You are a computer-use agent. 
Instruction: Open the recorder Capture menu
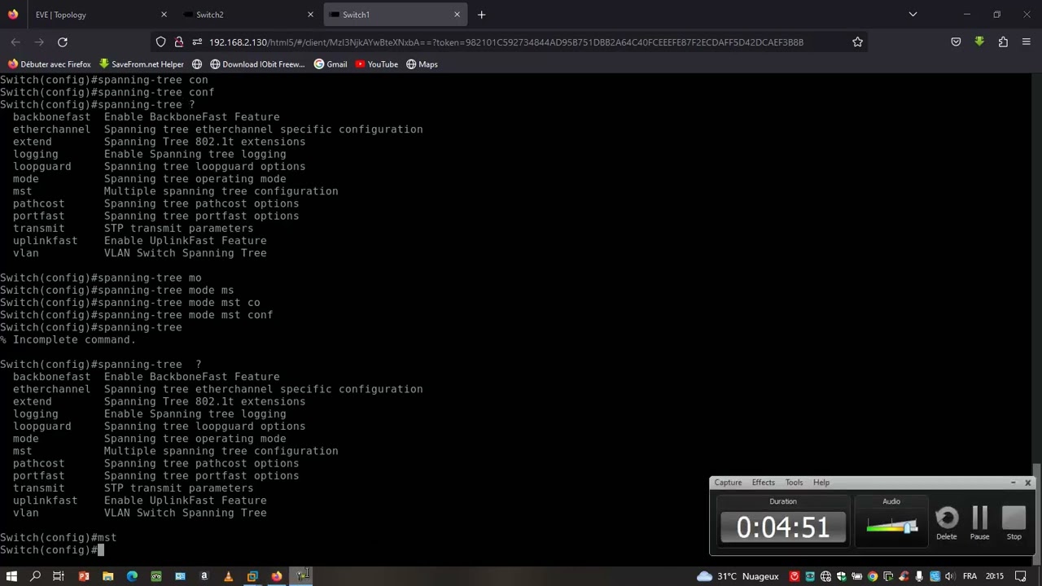pyautogui.click(x=728, y=483)
